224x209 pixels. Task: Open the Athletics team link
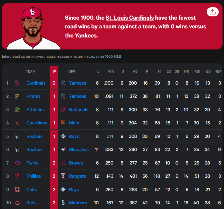[x=35, y=110]
